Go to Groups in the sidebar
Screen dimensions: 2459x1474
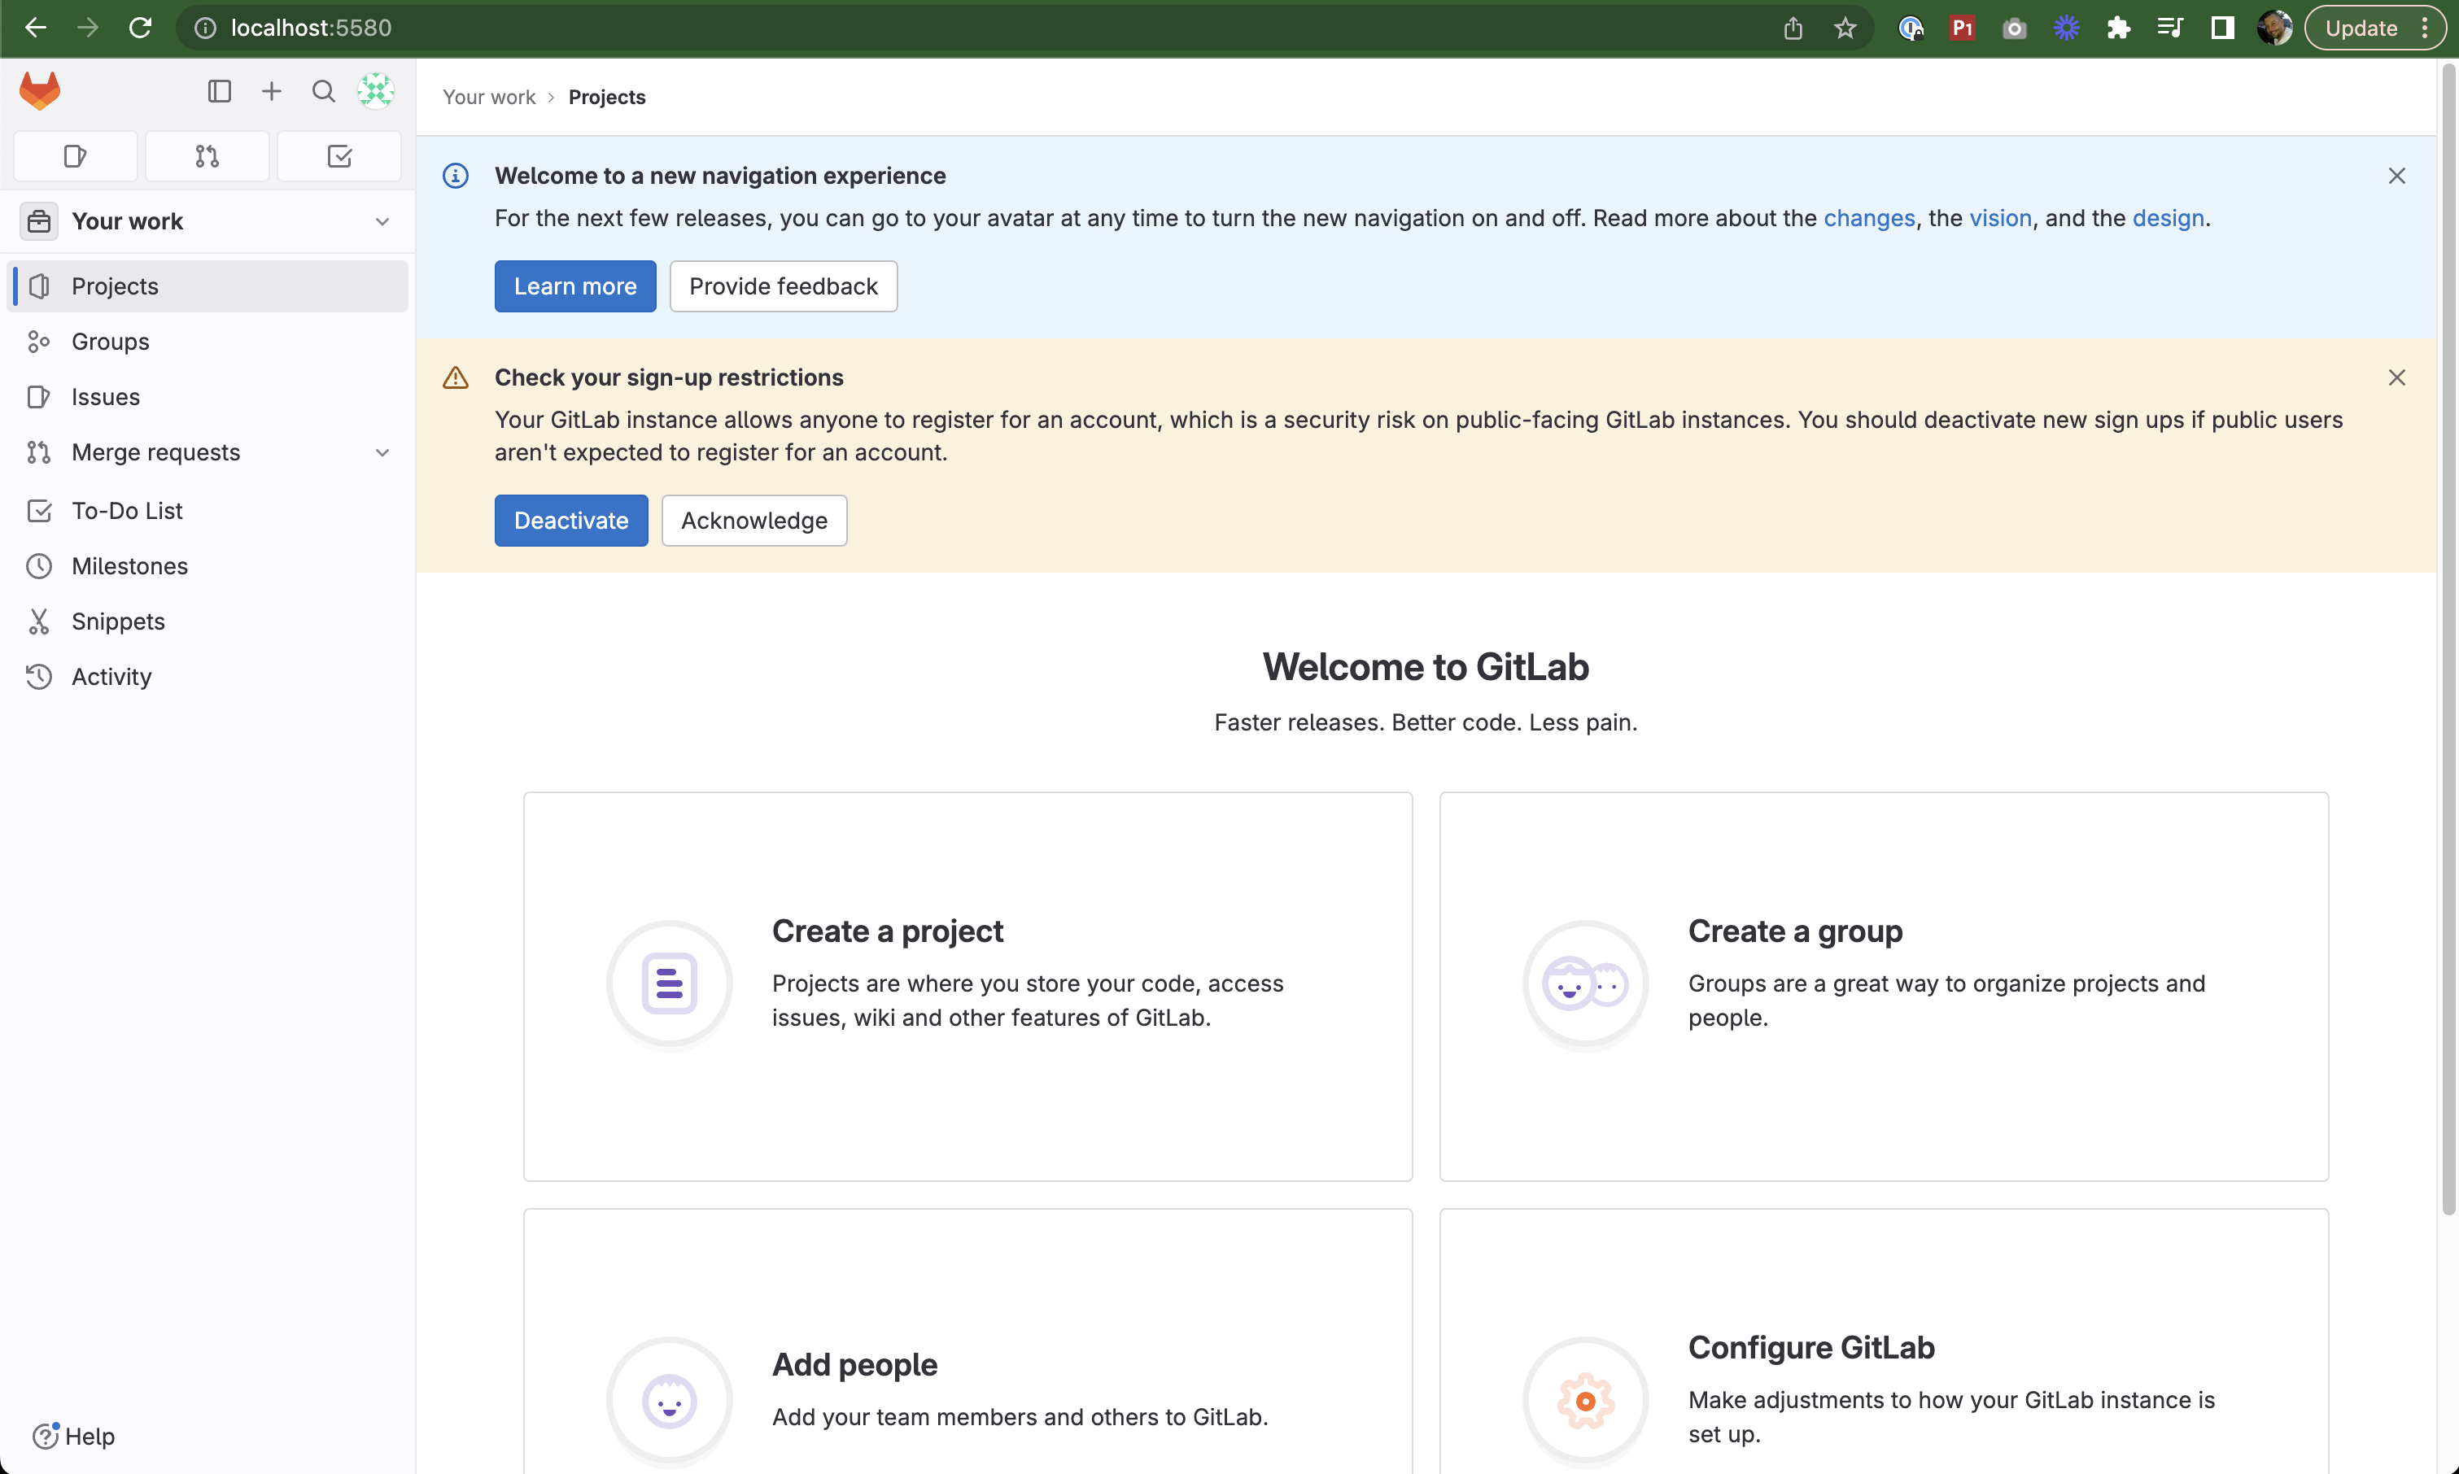click(x=207, y=342)
